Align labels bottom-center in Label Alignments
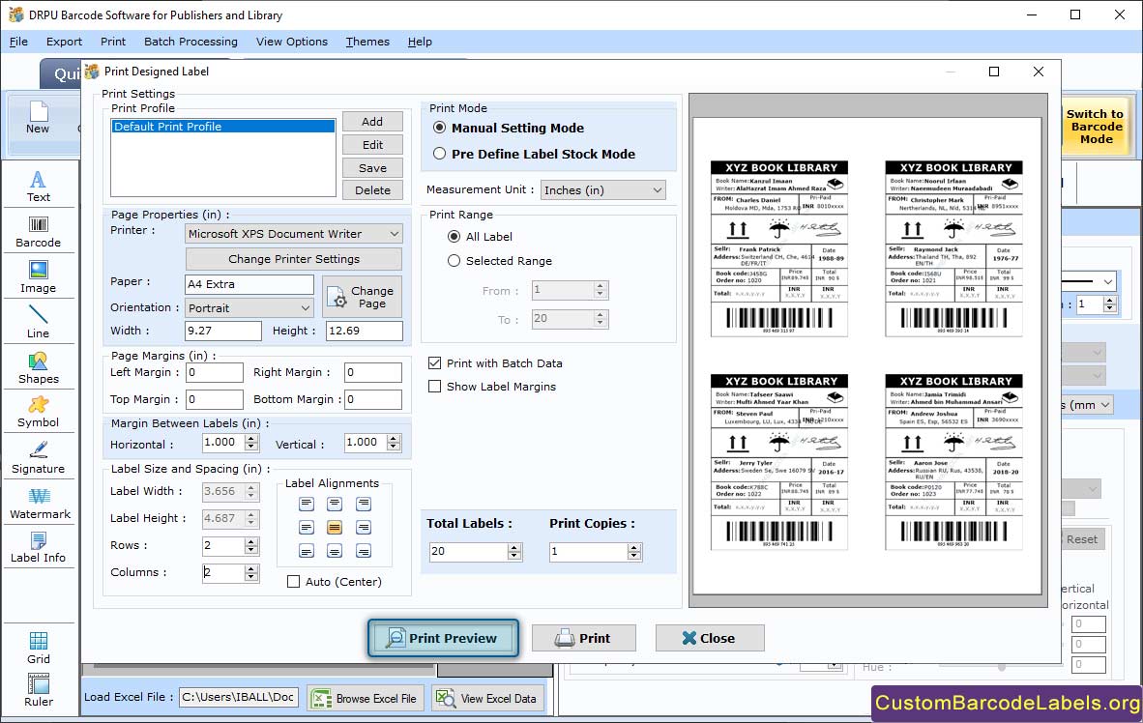The image size is (1143, 723). (335, 551)
